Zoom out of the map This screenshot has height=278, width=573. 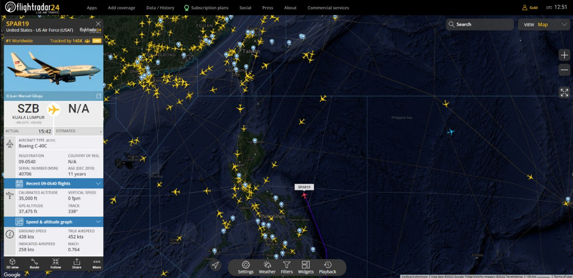(564, 70)
